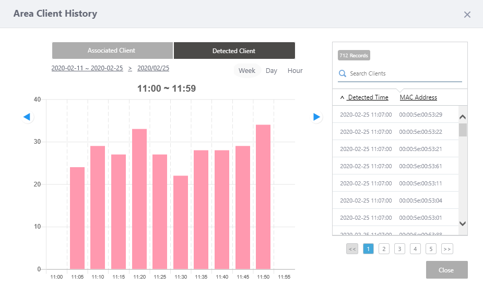This screenshot has height=288, width=483.
Task: Go to first page with << button
Action: [x=352, y=249]
